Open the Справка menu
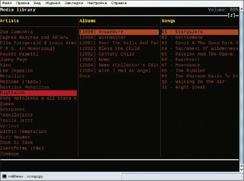The width and height of the screenshot is (244, 181). point(119,3)
